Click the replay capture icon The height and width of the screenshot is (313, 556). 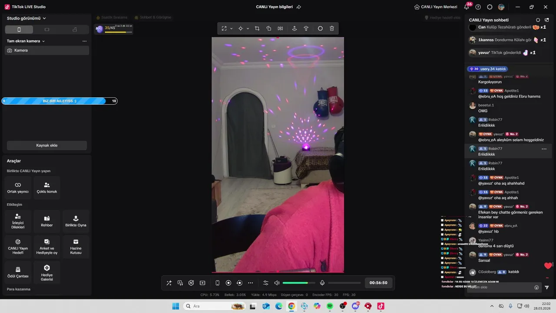tap(239, 283)
